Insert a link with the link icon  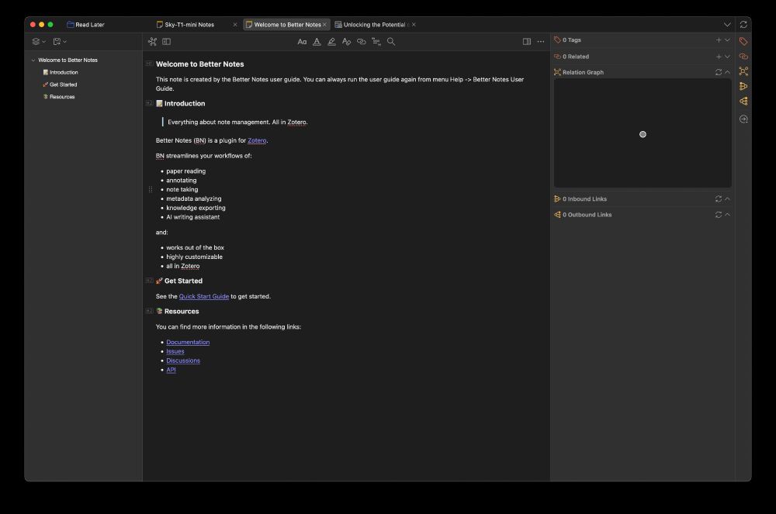362,42
